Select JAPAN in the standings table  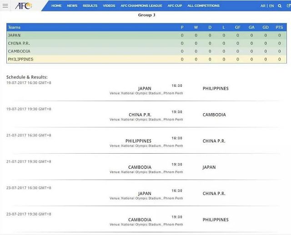pyautogui.click(x=14, y=35)
